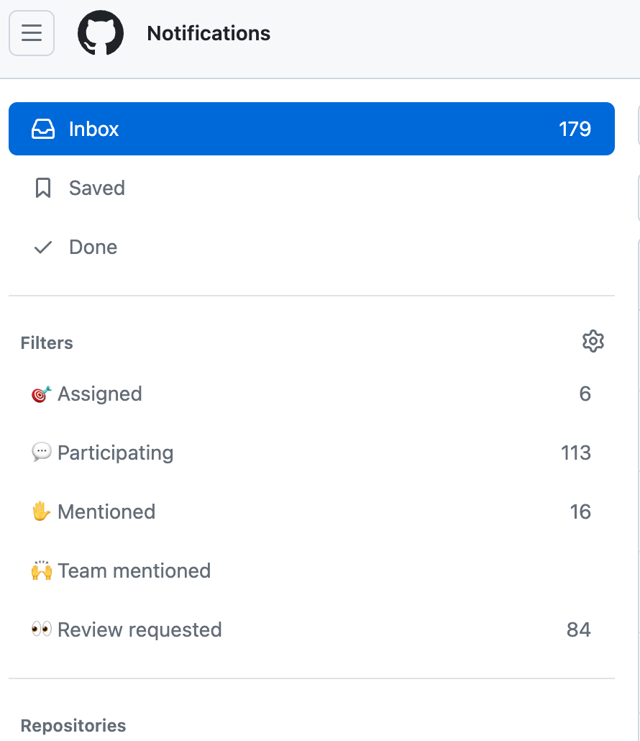Click the eyes emoji beside Review requested

point(42,629)
